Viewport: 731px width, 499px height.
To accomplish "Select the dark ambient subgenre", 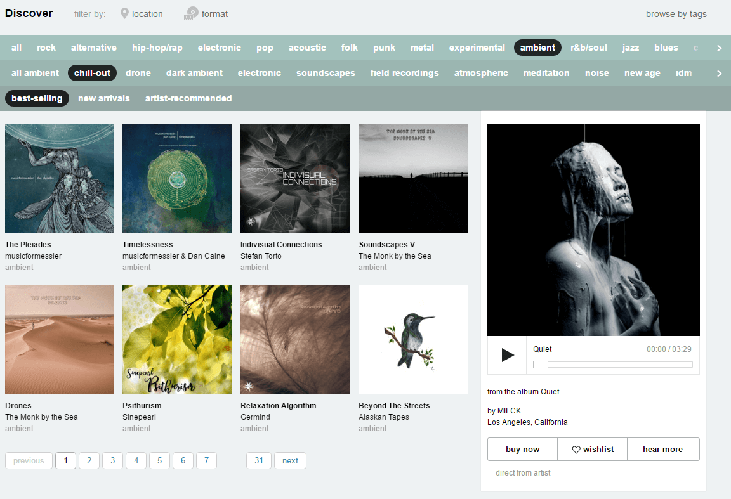I will pyautogui.click(x=194, y=73).
